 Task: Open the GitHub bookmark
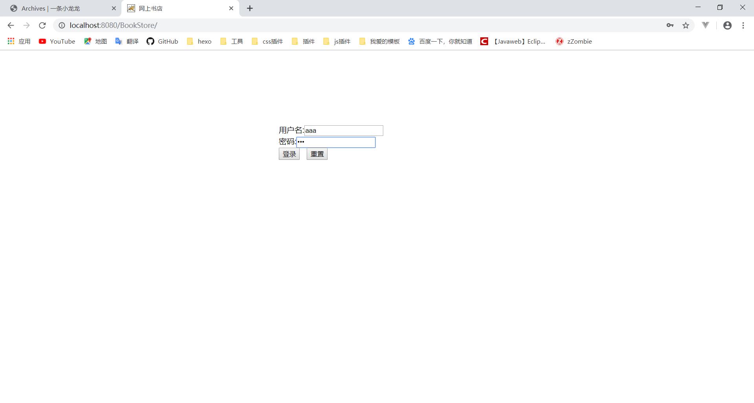(162, 41)
